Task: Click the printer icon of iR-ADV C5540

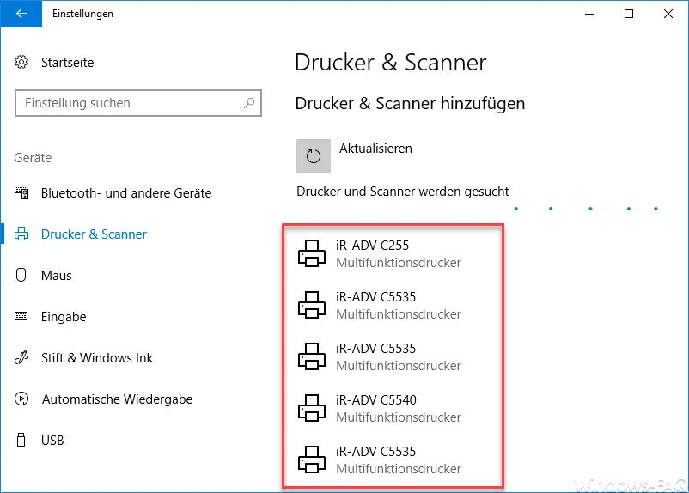Action: coord(312,408)
